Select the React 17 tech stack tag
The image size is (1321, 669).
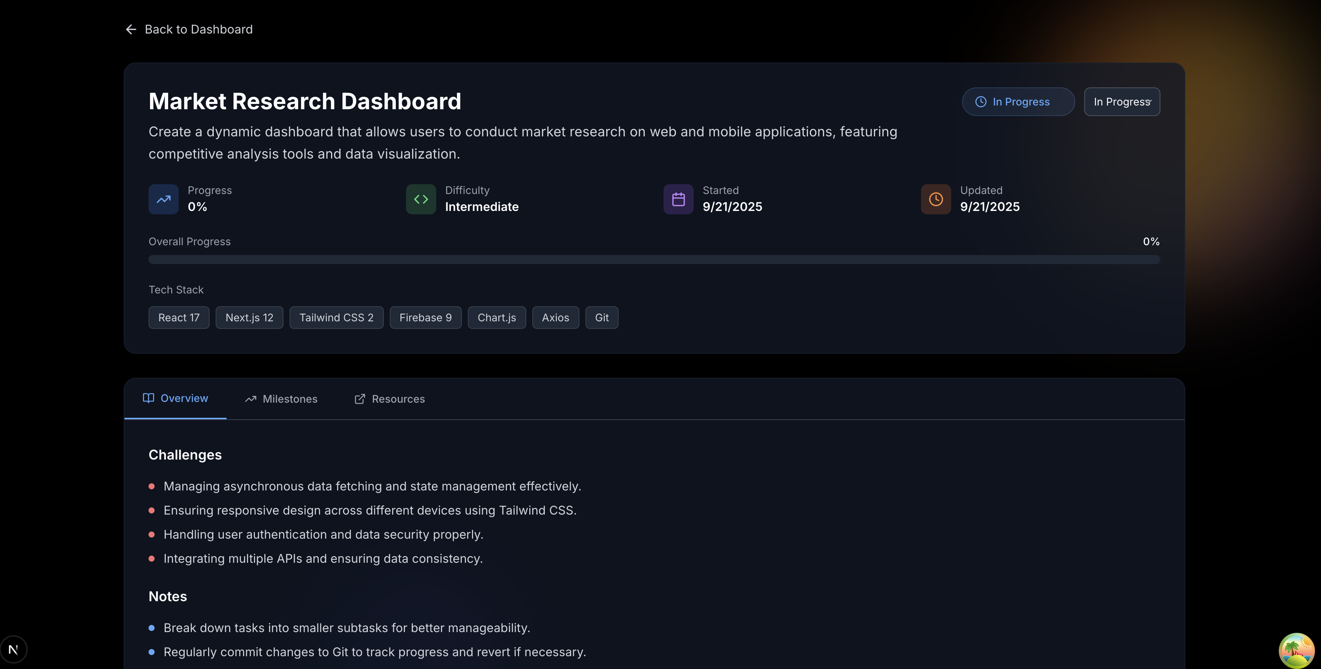coord(178,318)
